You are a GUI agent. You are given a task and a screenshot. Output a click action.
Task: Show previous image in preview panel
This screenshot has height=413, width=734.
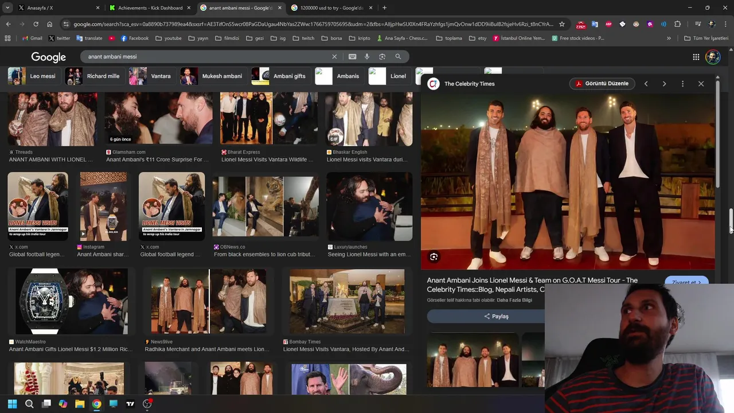pyautogui.click(x=646, y=84)
